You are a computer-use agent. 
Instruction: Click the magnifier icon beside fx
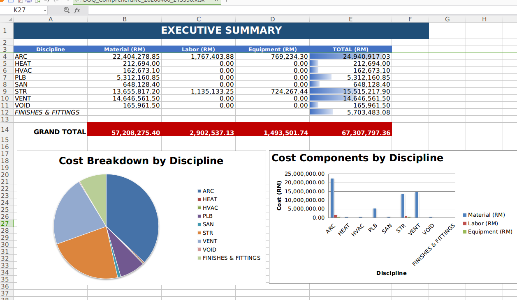click(67, 10)
